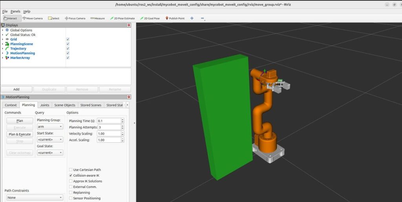Click the Planning Time input field
This screenshot has height=202, width=402.
(x=109, y=121)
